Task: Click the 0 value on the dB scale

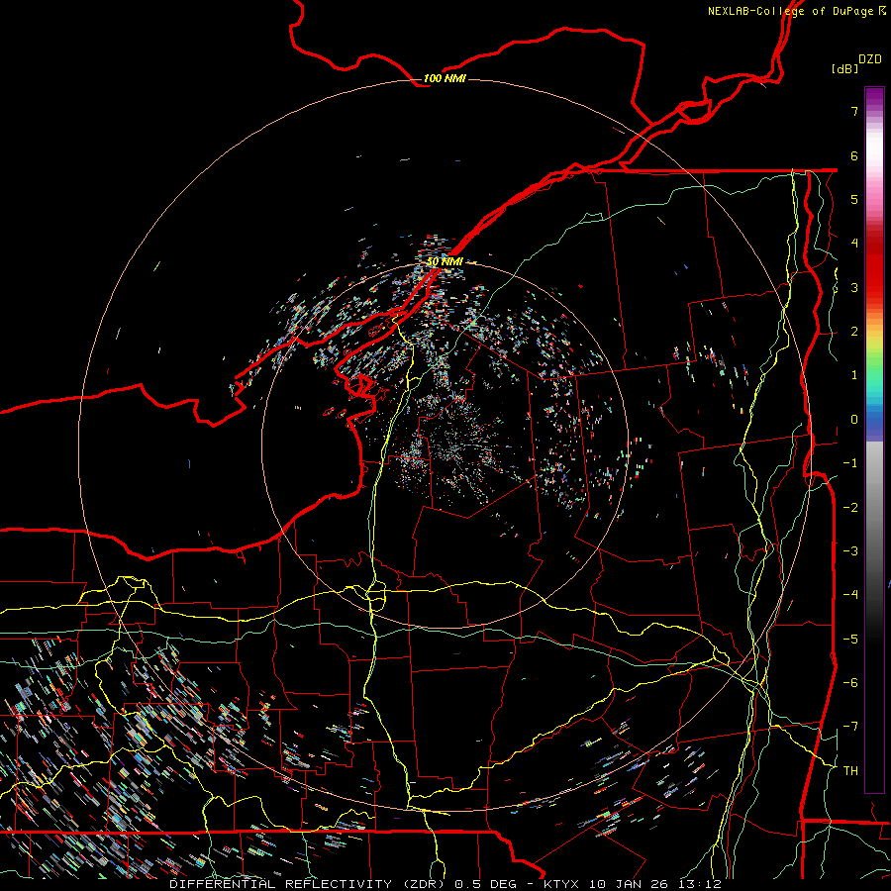Action: click(854, 420)
